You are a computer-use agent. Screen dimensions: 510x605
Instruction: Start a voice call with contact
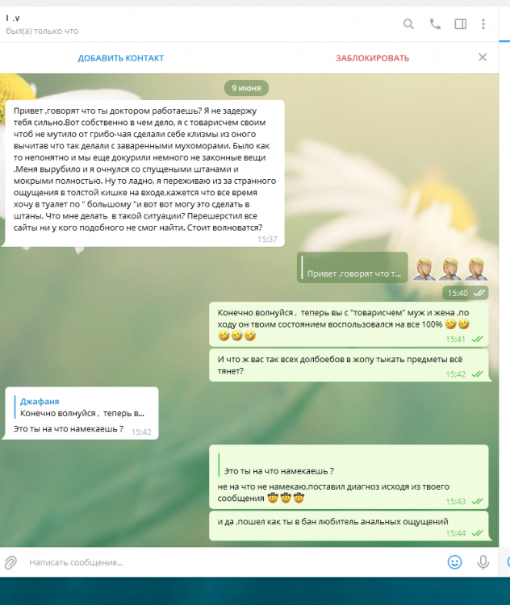coord(435,24)
